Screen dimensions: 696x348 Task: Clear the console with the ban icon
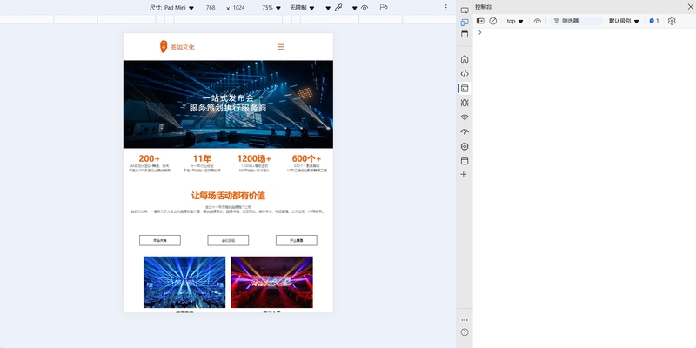point(492,21)
